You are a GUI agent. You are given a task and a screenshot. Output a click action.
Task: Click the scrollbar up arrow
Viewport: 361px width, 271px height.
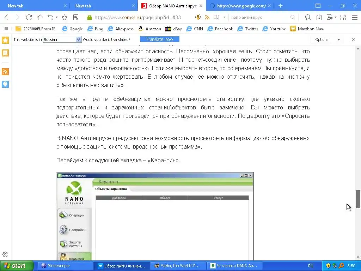click(x=358, y=49)
